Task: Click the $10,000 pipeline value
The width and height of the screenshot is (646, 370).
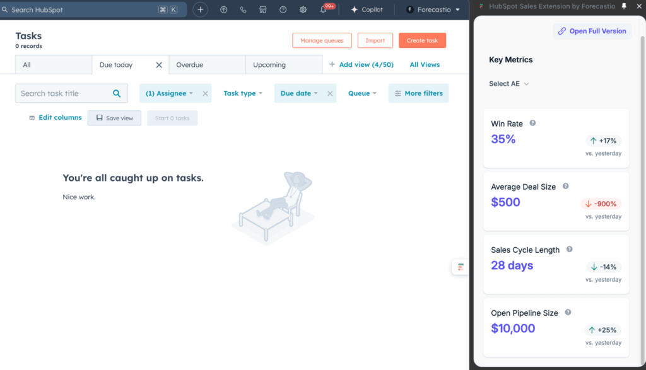Action: 513,328
